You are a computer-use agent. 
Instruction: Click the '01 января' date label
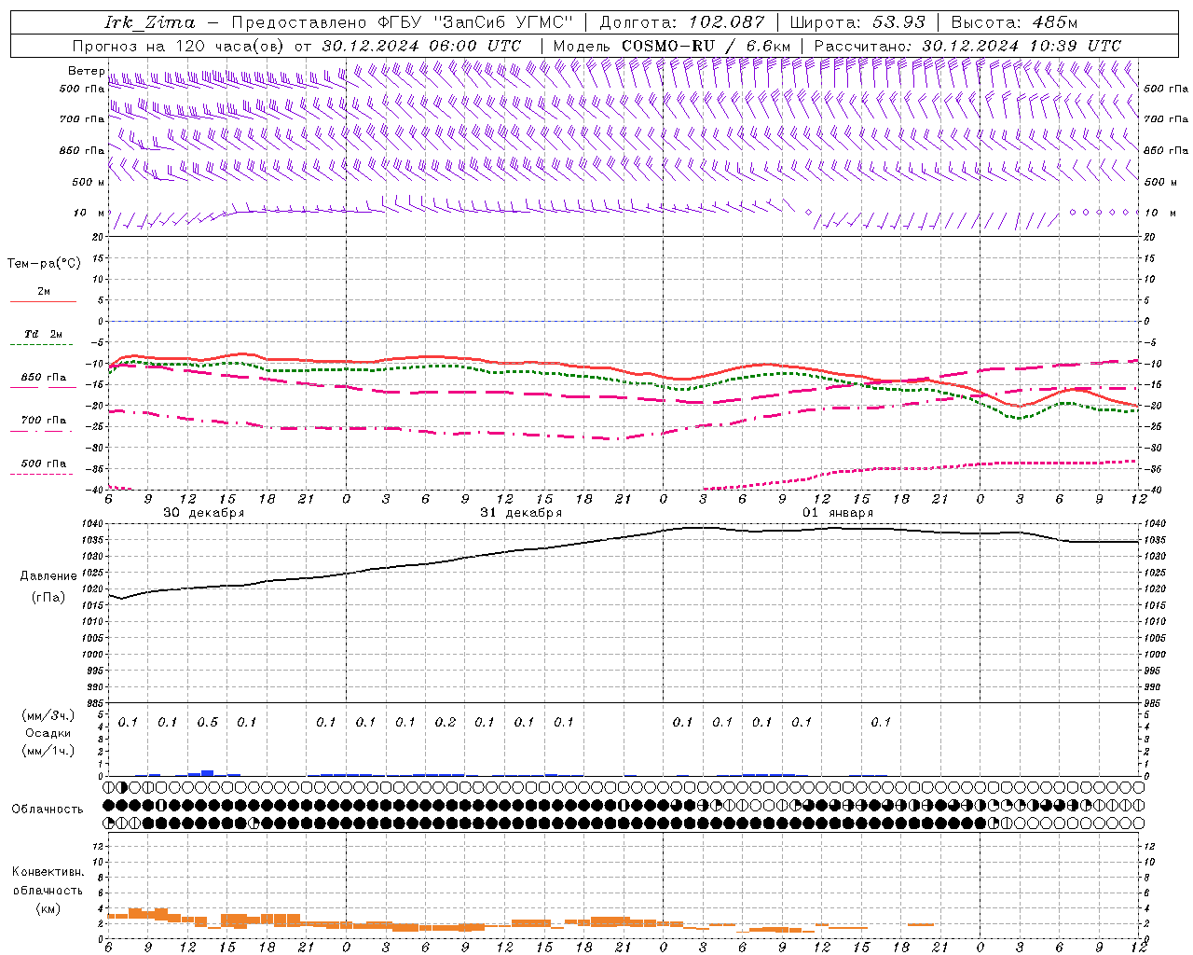pyautogui.click(x=838, y=513)
